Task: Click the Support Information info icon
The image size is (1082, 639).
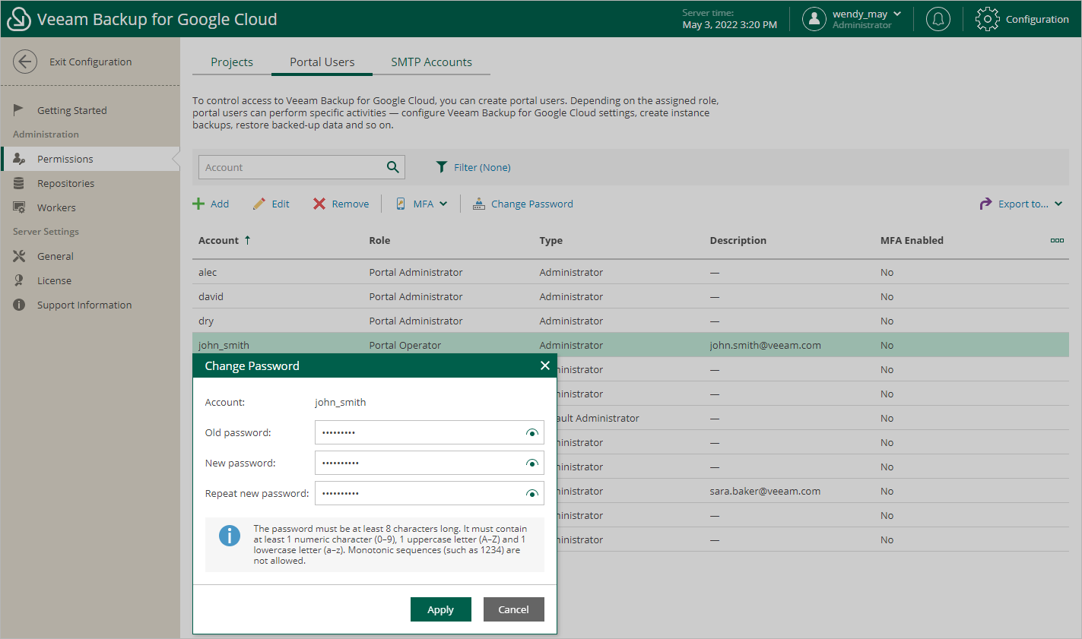Action: click(19, 305)
